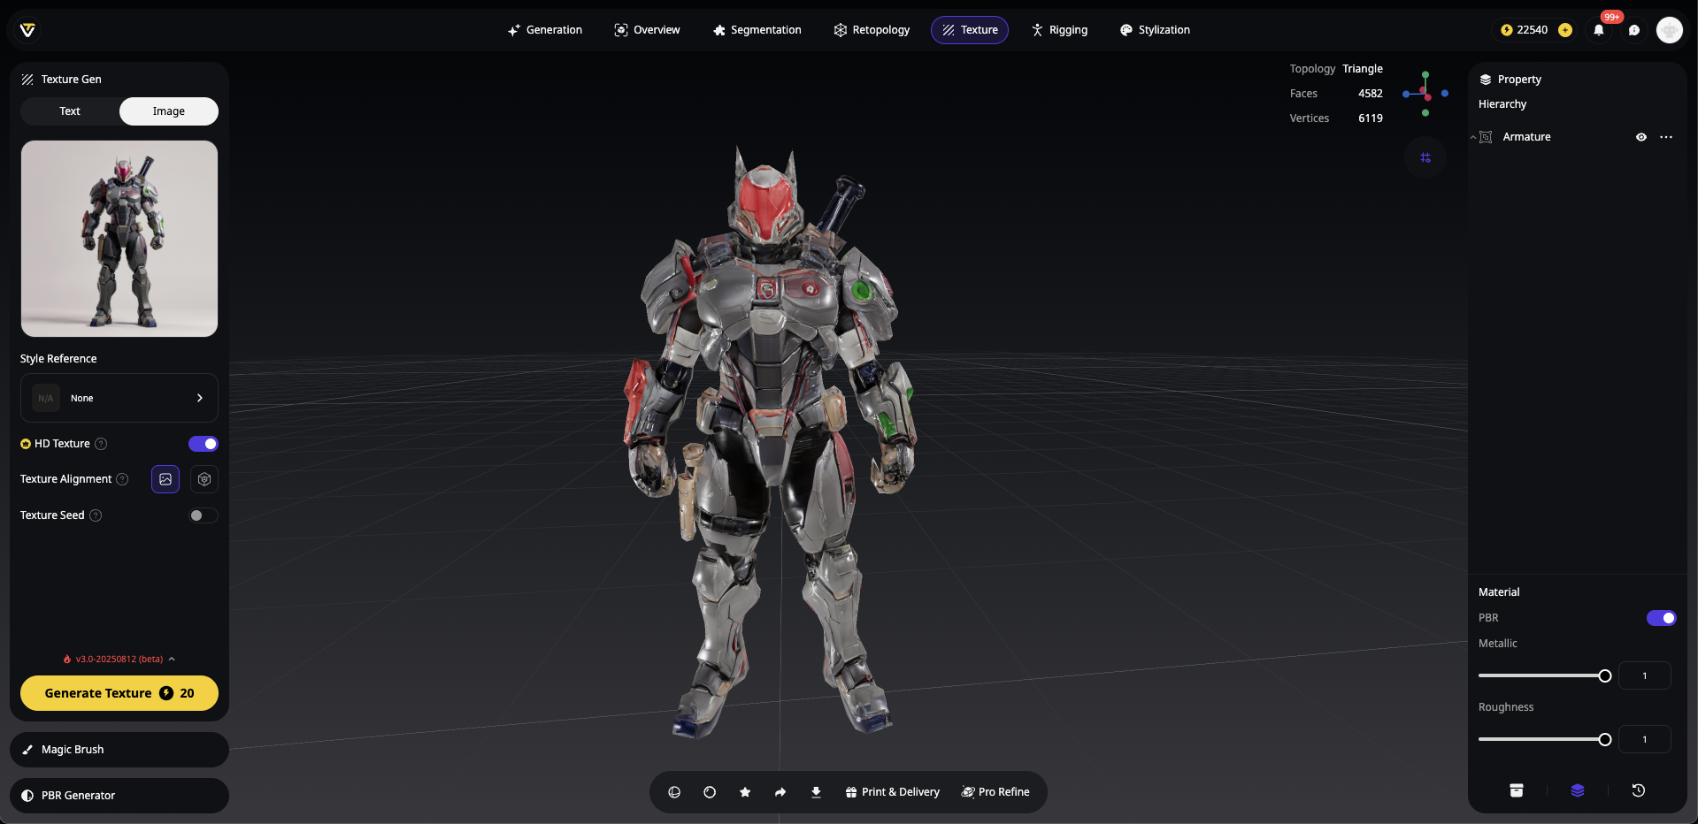Select model-based texture alignment cube icon
Screen dimensions: 1698x824
point(204,479)
